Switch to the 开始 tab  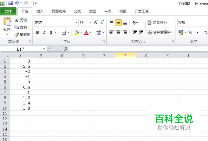point(25,11)
